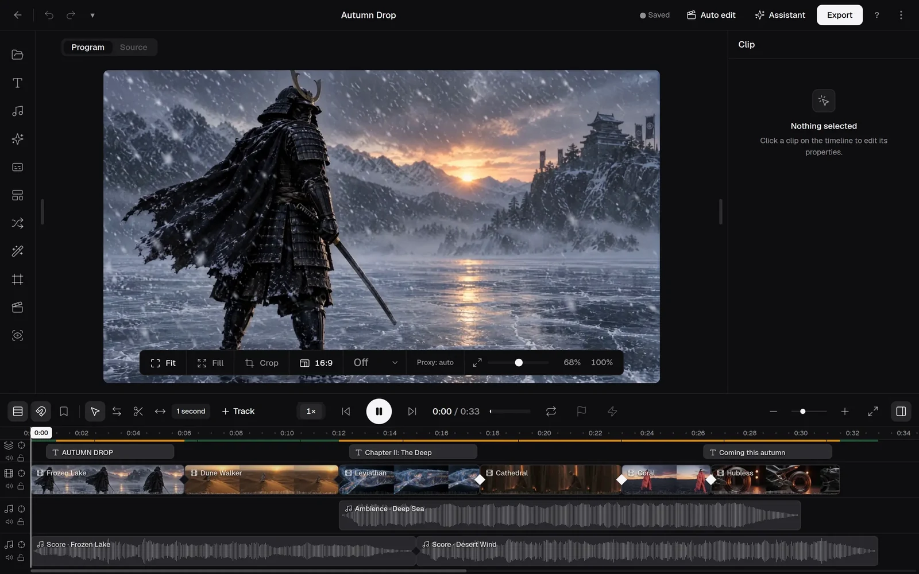919x574 pixels.
Task: Open the Off dropdown in the viewer bar
Action: 375,363
